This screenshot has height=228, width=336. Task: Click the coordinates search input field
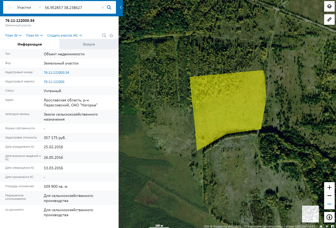point(71,7)
